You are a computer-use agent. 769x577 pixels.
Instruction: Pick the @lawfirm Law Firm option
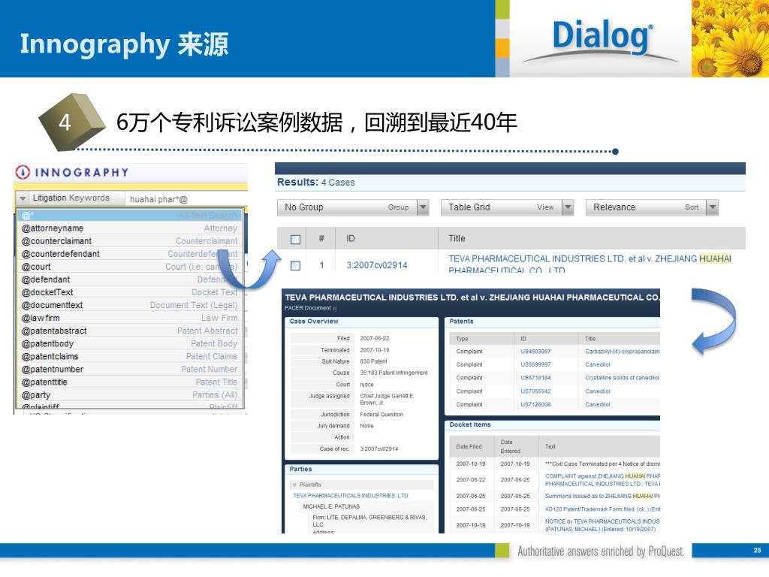129,318
